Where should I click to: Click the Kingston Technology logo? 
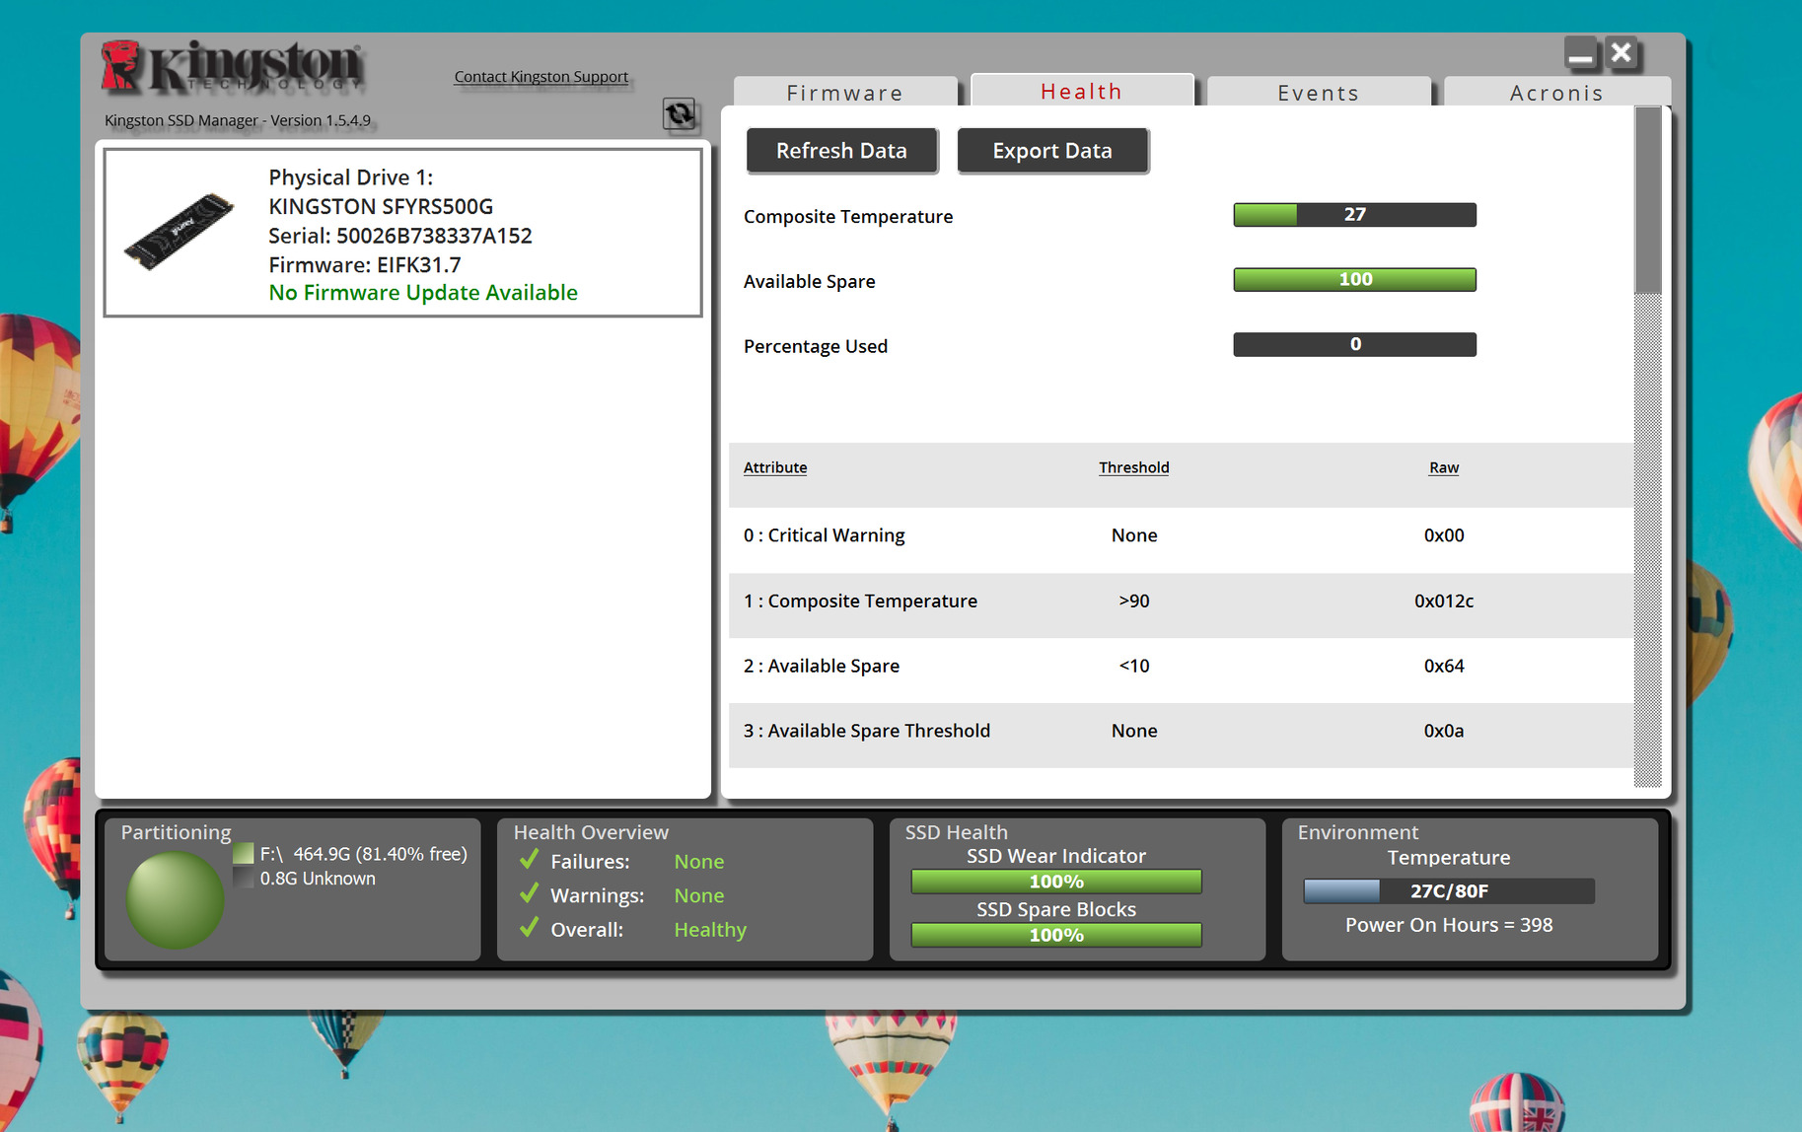[x=233, y=67]
